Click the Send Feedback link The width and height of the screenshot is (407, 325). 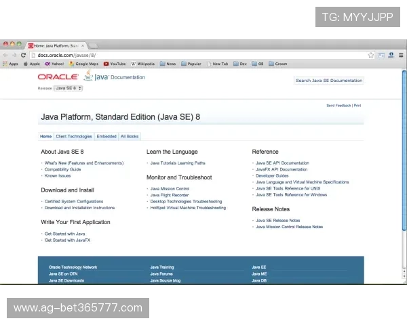coord(338,106)
